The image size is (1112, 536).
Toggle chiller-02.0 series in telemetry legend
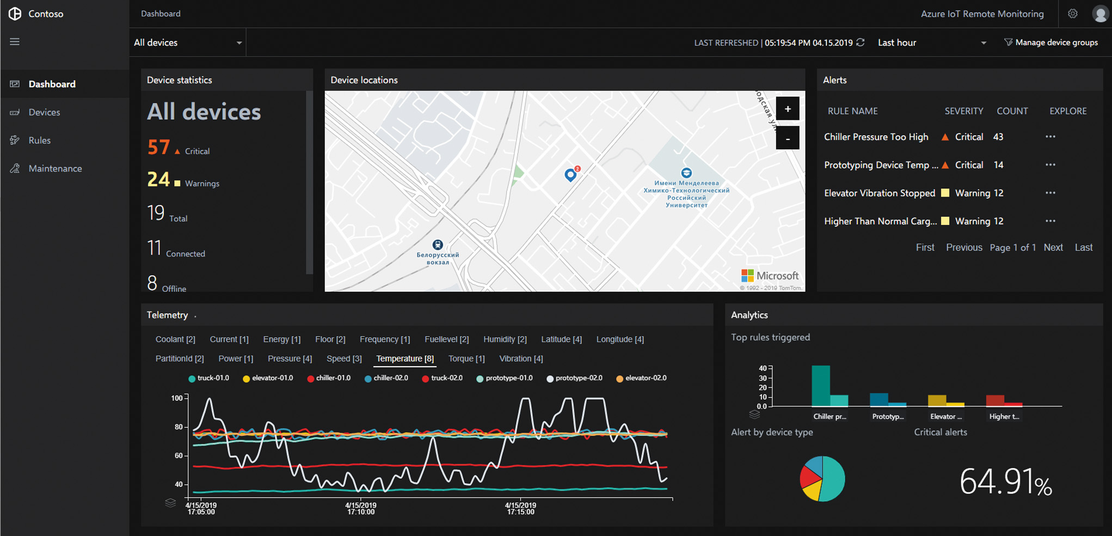386,378
